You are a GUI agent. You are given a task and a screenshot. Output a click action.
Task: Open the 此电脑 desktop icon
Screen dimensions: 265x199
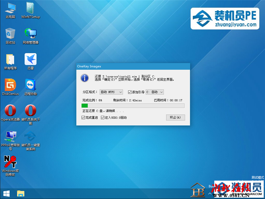[x=10, y=11]
